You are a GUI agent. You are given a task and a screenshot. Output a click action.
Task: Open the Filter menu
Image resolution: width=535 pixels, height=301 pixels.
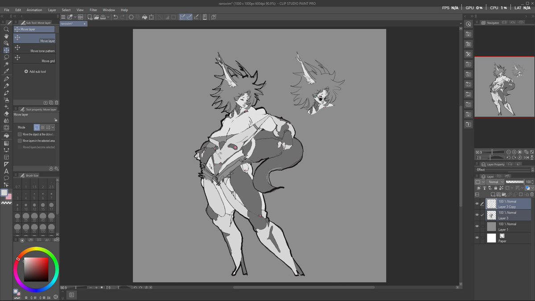(x=93, y=10)
